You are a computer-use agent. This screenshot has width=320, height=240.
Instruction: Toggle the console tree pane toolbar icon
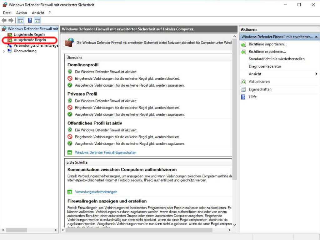[x=21, y=20]
